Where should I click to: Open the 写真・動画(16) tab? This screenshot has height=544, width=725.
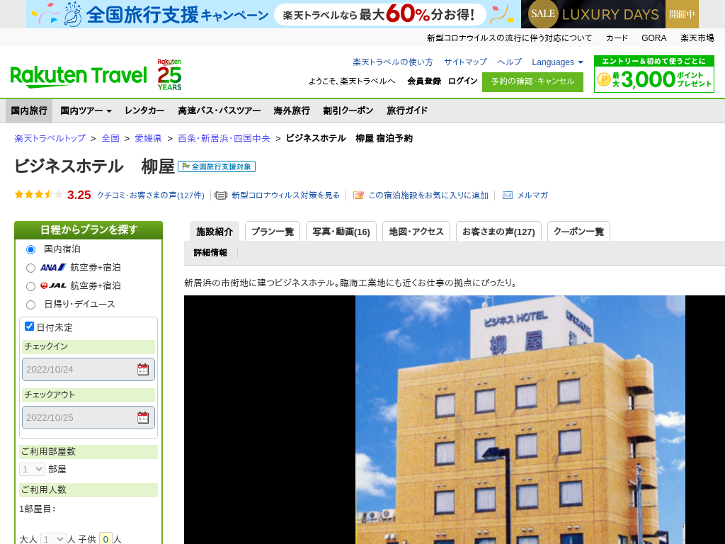341,232
